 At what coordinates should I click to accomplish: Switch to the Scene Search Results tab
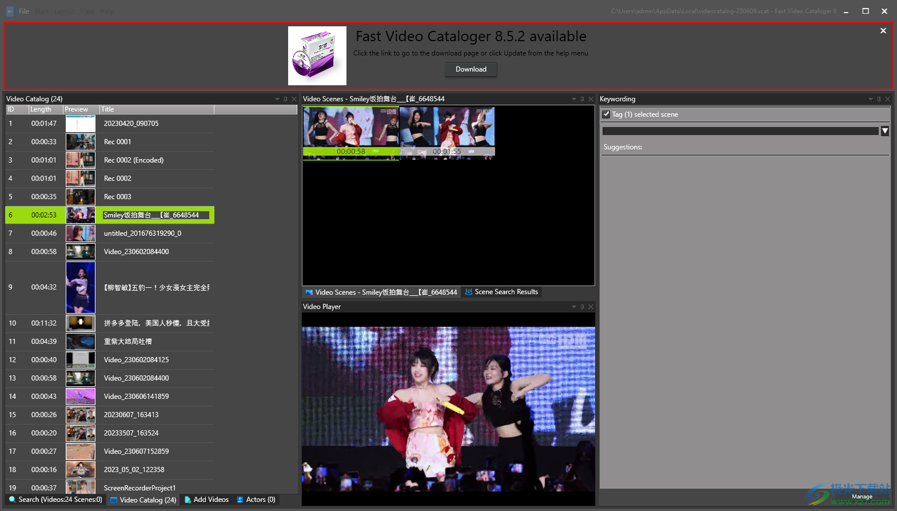[x=501, y=292]
